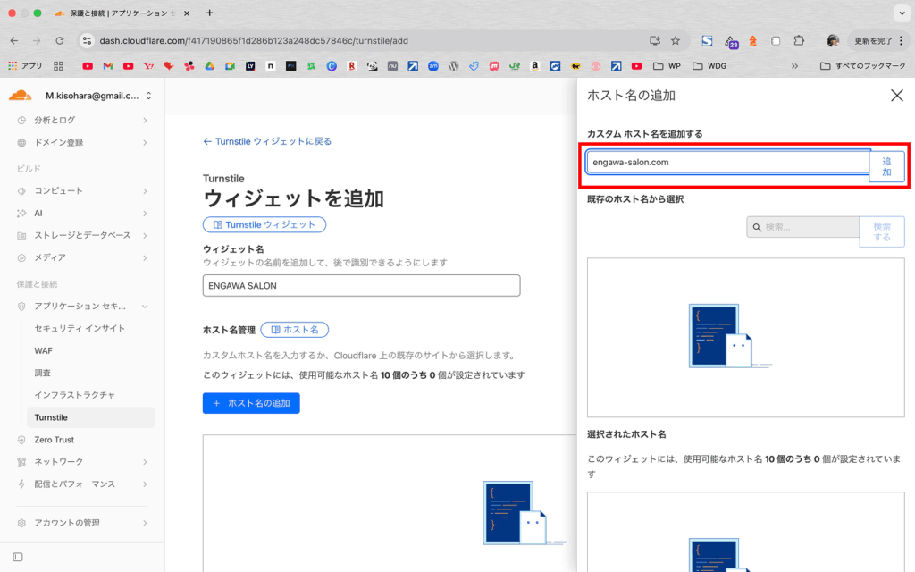Screen dimensions: 915x572
Task: Open a new browser tab
Action: tap(209, 13)
